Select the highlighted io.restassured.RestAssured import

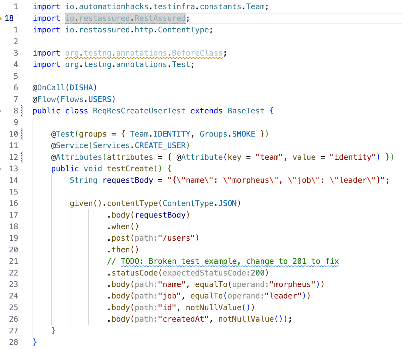point(125,18)
